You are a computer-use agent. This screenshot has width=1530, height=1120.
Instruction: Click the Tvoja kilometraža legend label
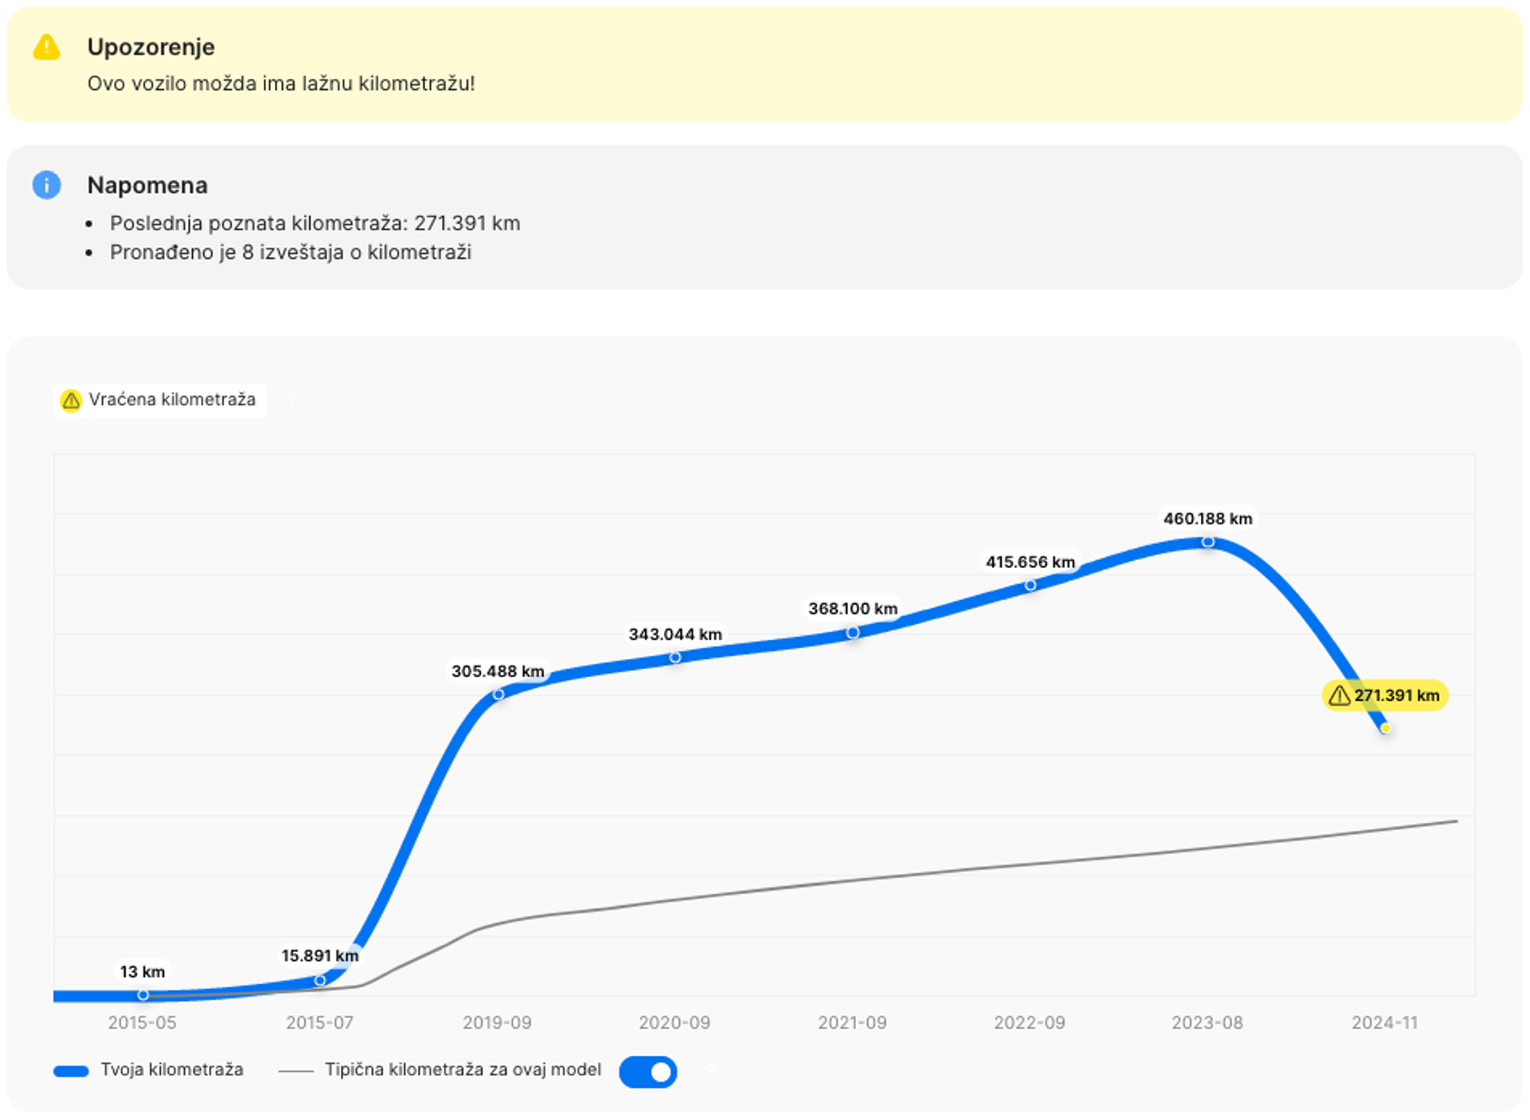(172, 1070)
